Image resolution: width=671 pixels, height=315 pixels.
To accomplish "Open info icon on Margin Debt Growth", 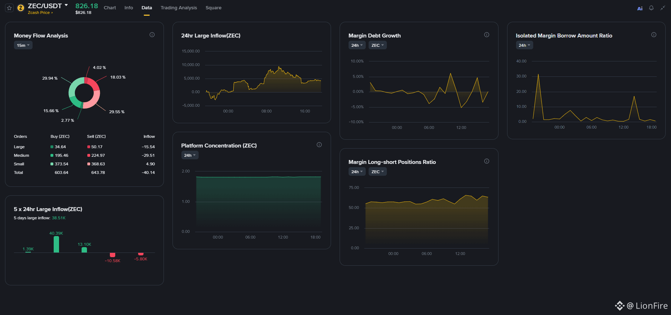I will pos(487,35).
